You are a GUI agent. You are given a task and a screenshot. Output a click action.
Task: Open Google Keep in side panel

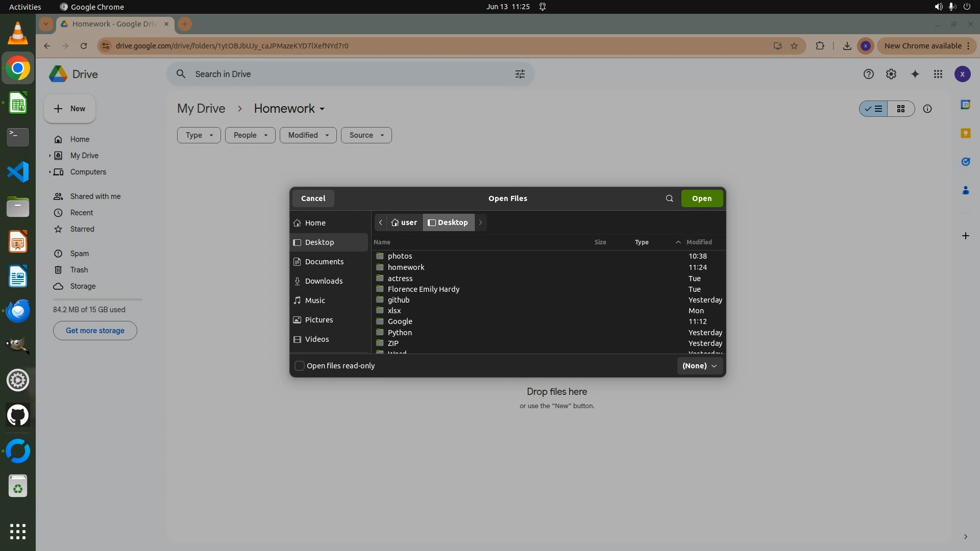point(965,133)
